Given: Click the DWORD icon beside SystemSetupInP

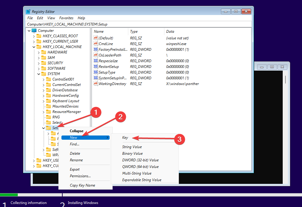Looking at the screenshot, I should (96, 78).
